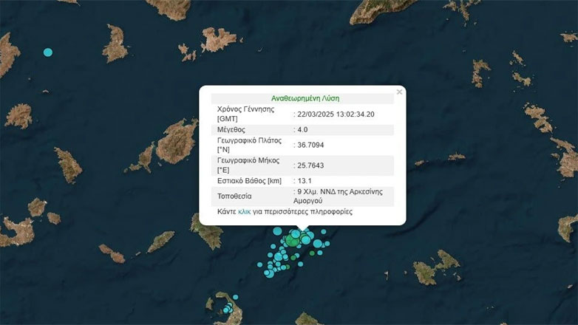The height and width of the screenshot is (325, 578).
Task: Click the 'Τοποθεσία' location row label
Action: coord(236,196)
